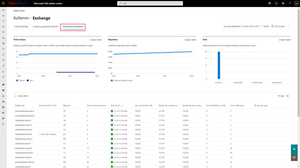The image size is (300, 168).
Task: Click the 11 Ocak 2021 Pazartesi date cell
Action: (x=48, y=134)
